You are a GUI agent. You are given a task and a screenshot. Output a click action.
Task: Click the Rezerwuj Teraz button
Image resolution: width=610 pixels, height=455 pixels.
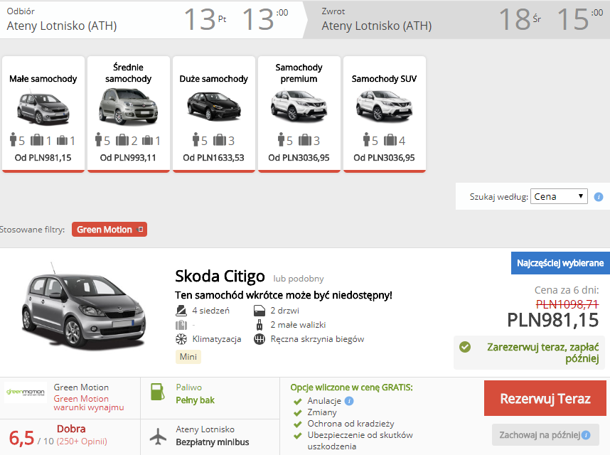[x=545, y=398]
